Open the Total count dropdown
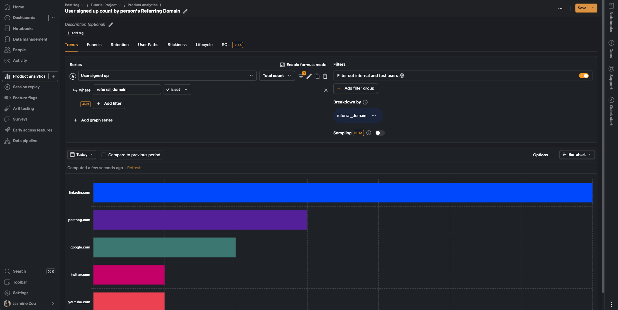Viewport: 618px width, 310px height. click(277, 76)
